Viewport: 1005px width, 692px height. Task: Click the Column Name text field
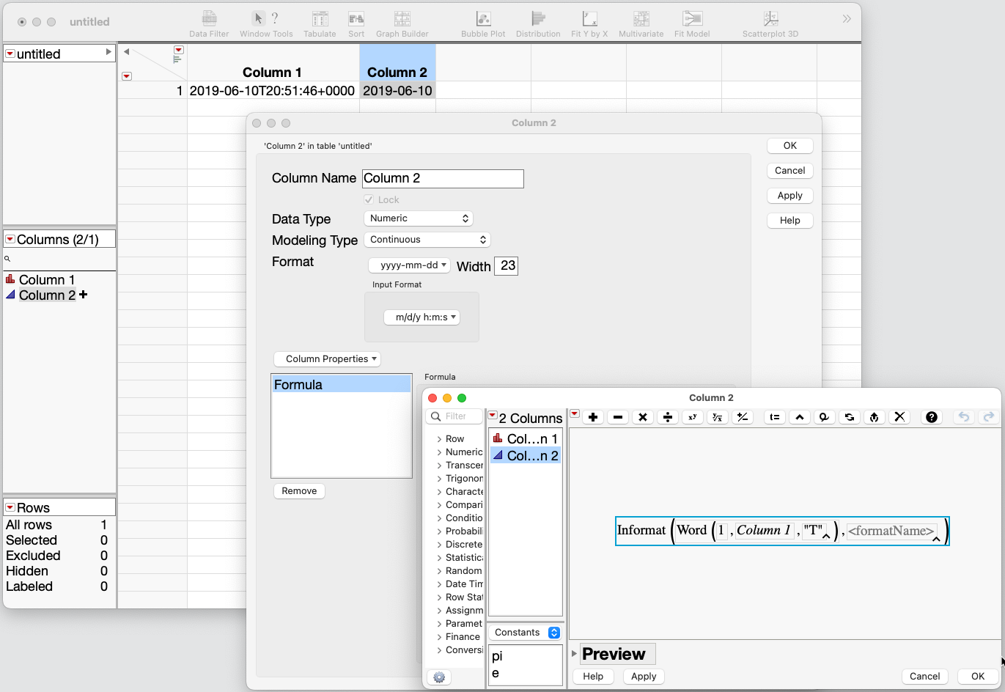coord(443,179)
